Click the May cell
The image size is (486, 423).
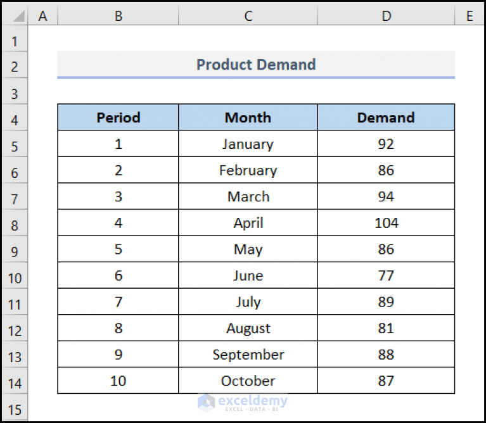click(248, 249)
